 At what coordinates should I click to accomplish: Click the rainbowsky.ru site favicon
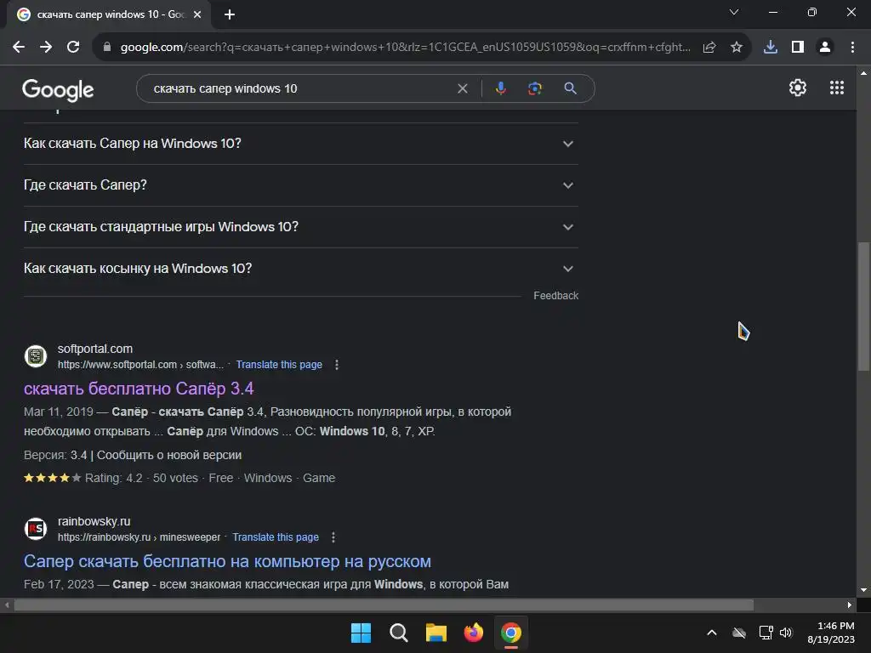coord(36,529)
